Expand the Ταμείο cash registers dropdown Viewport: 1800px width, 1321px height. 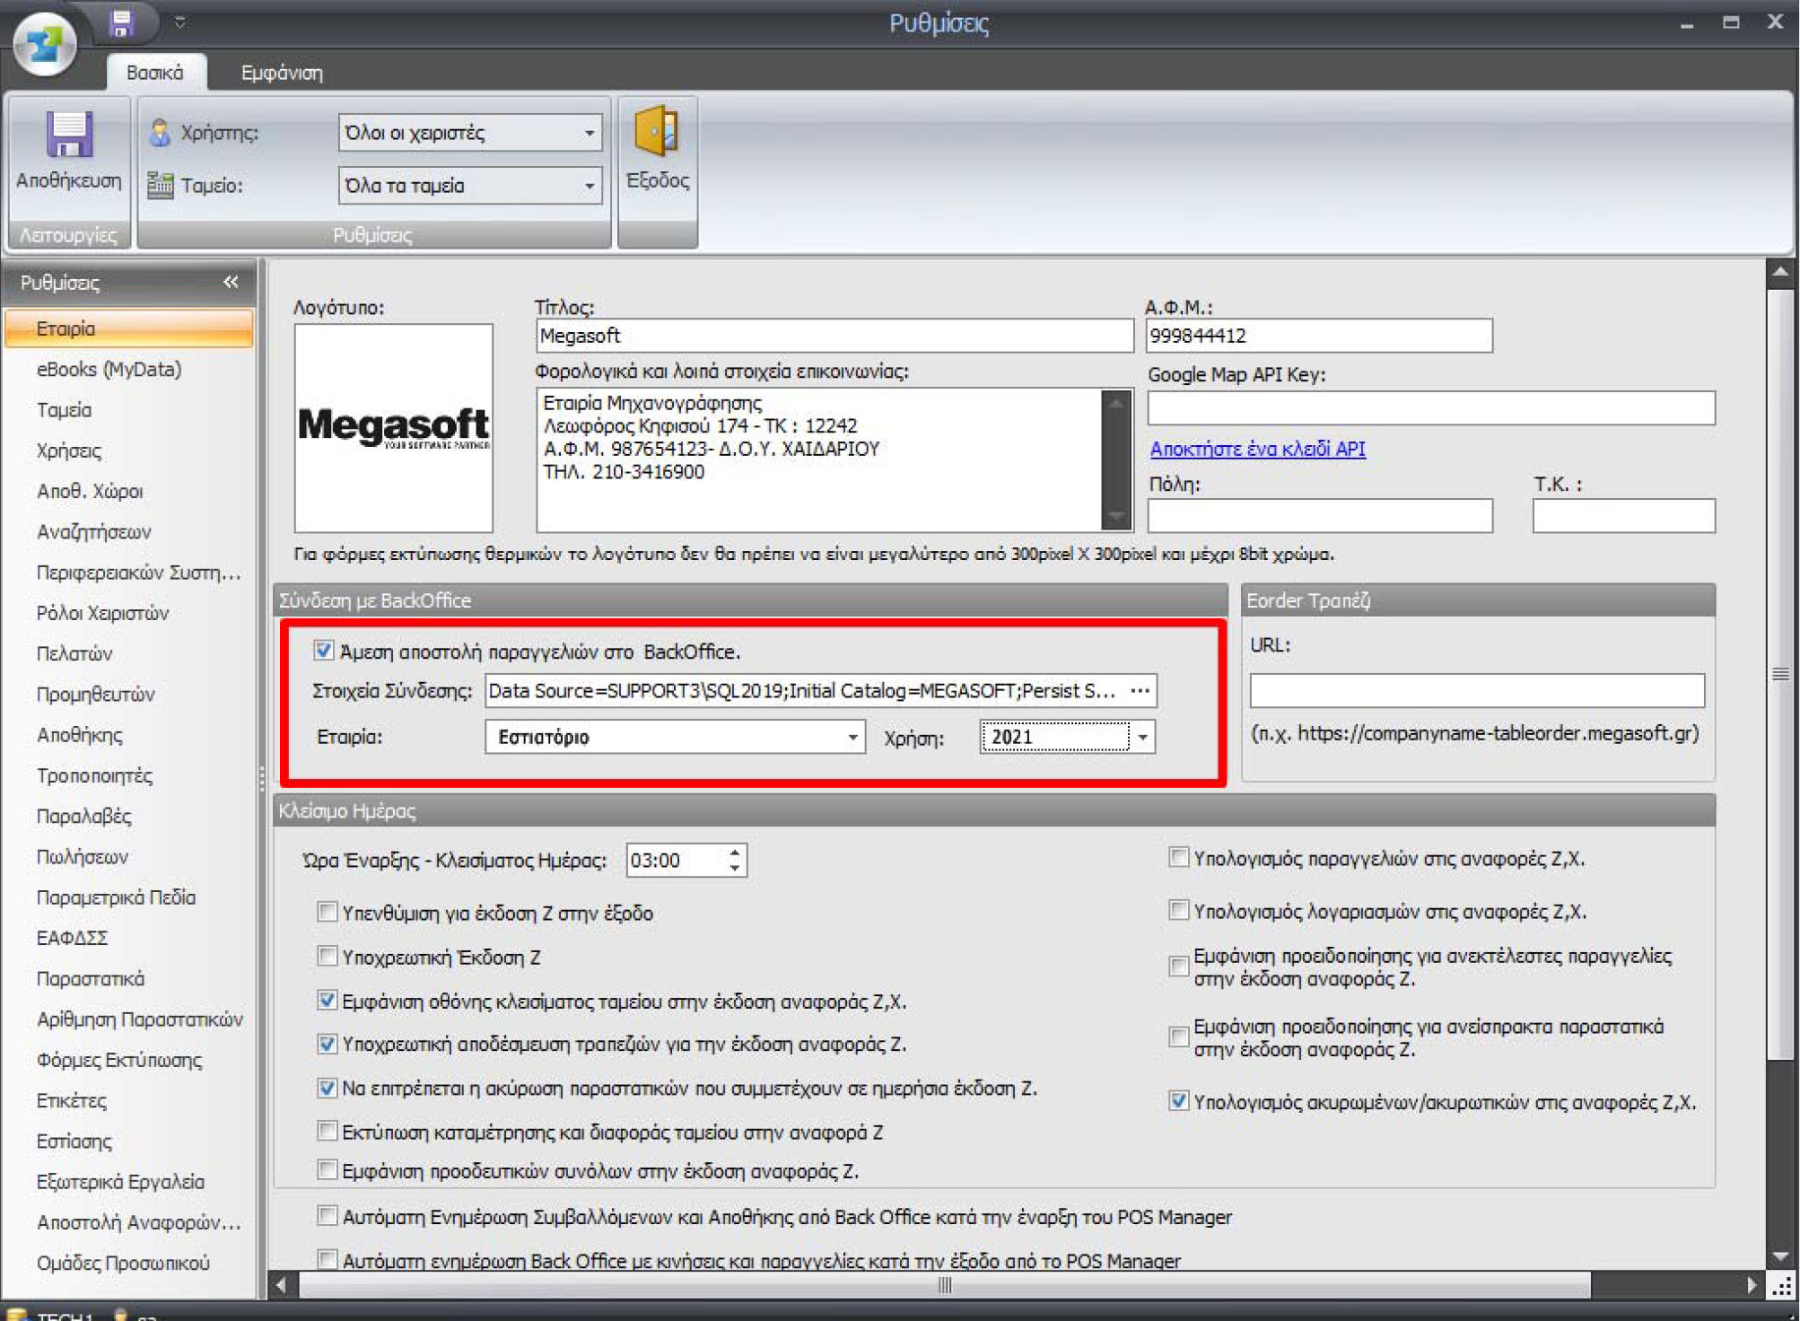(x=589, y=186)
